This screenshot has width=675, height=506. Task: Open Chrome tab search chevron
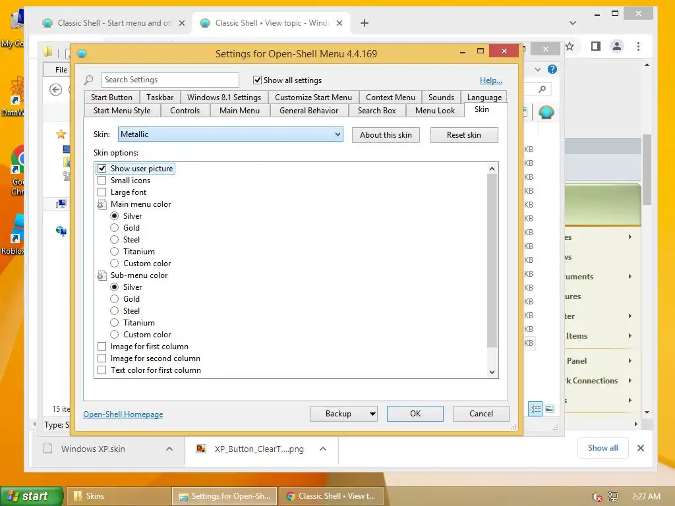pyautogui.click(x=573, y=23)
